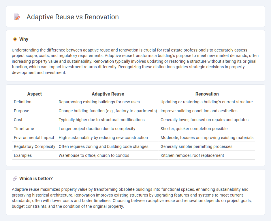
Task: Click 'Kitchen remodel, roof replacement' cell
Action: click(192, 155)
